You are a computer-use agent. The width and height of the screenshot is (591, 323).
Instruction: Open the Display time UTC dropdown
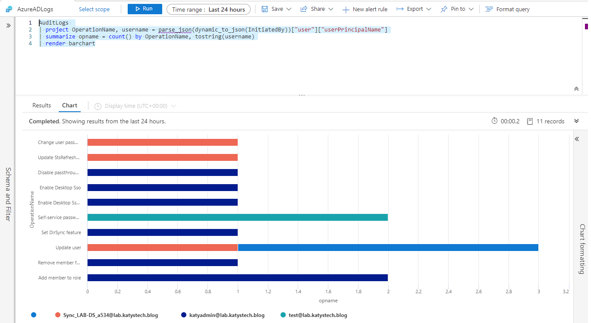coord(135,106)
